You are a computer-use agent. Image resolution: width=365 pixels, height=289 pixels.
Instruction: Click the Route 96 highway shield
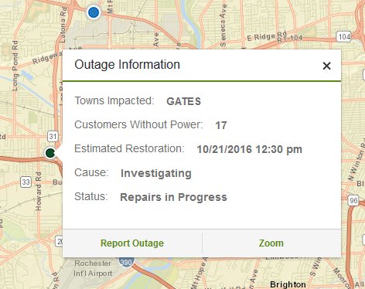pos(353,200)
